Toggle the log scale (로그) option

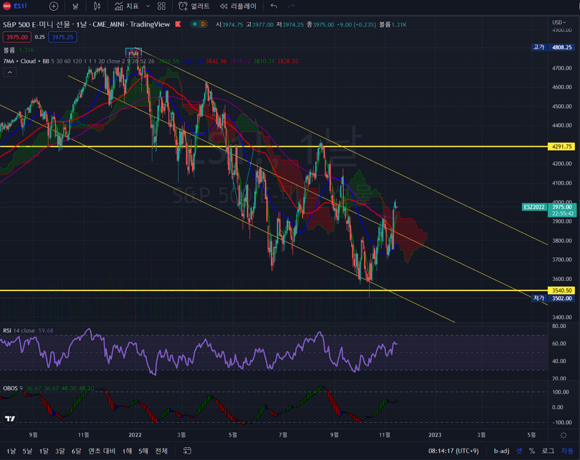[548, 451]
